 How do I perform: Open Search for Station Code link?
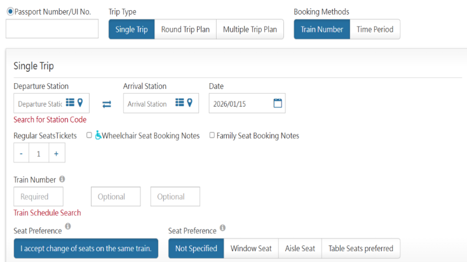(50, 119)
